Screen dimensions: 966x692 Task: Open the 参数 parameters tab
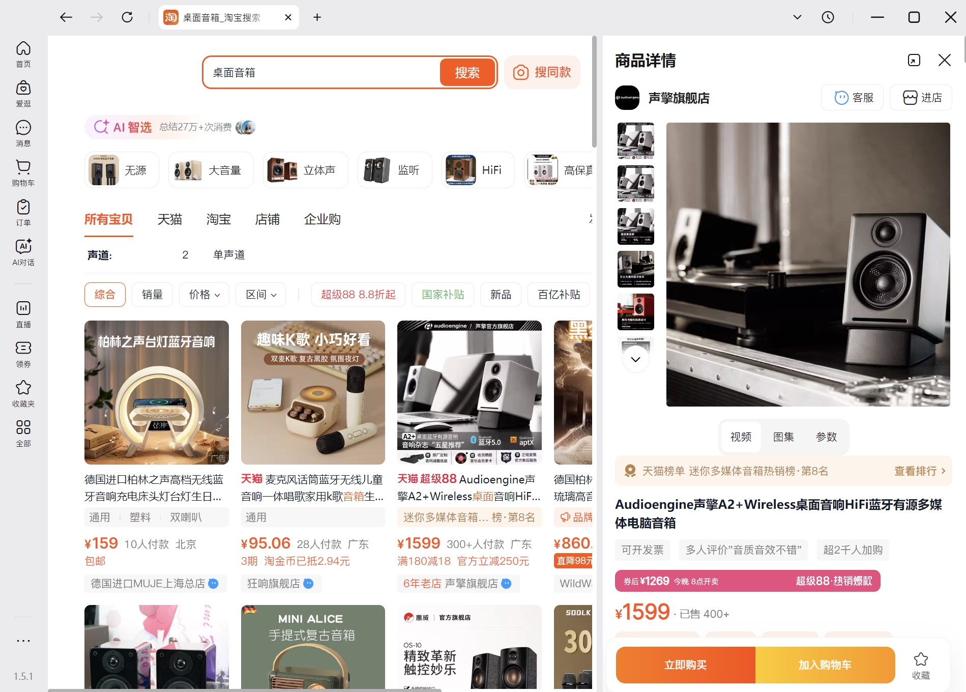click(x=826, y=437)
